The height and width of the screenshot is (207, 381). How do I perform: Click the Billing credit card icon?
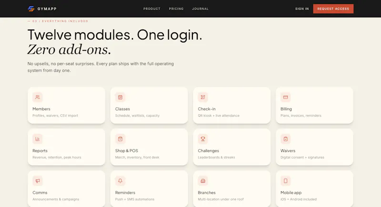(x=285, y=97)
